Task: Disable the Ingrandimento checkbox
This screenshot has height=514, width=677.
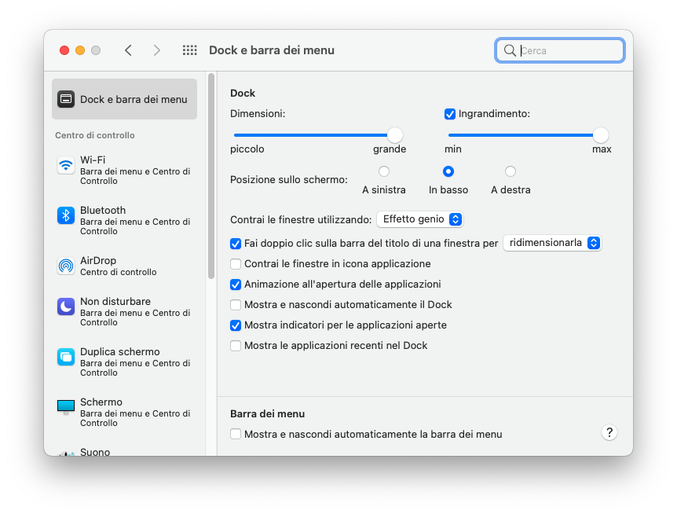Action: pos(450,114)
